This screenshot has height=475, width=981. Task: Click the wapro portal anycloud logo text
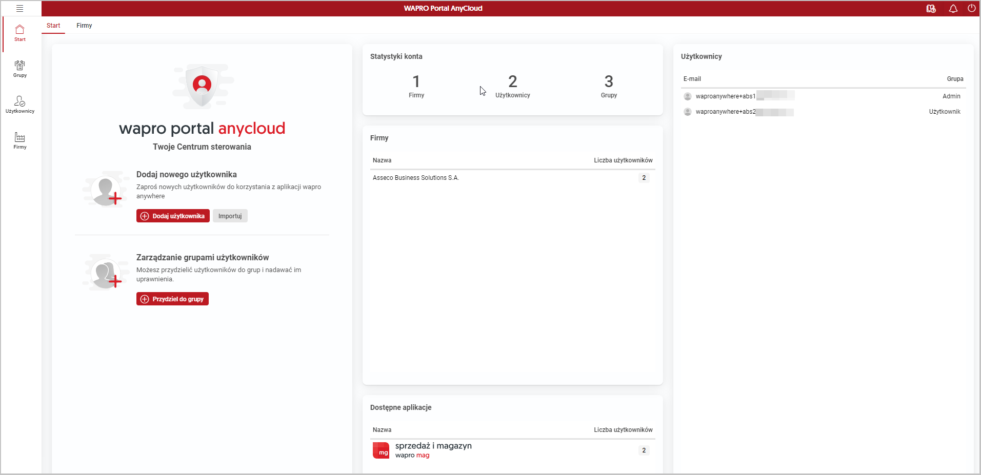point(202,128)
